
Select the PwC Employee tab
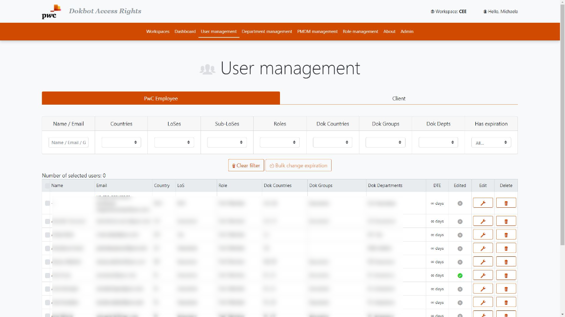[160, 98]
